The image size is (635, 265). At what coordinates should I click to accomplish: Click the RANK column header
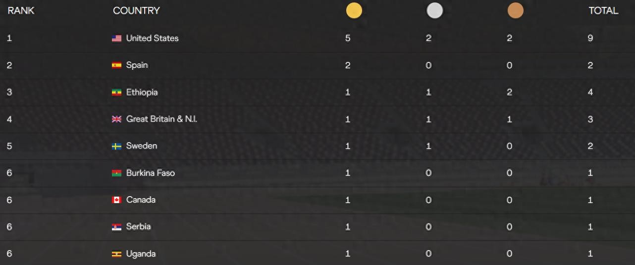click(x=21, y=11)
